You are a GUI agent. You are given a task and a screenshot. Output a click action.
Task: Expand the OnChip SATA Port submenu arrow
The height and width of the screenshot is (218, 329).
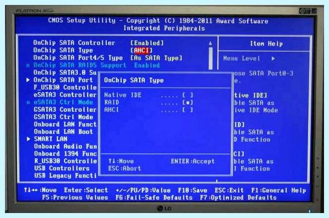[x=28, y=80]
